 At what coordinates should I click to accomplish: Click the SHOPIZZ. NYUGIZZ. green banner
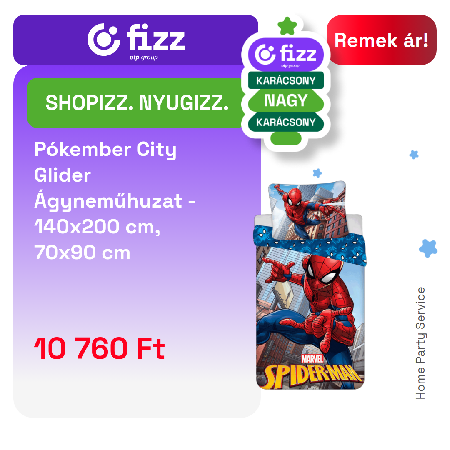click(135, 103)
